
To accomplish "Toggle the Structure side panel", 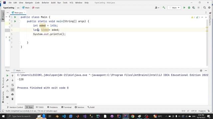I will 3,83.
